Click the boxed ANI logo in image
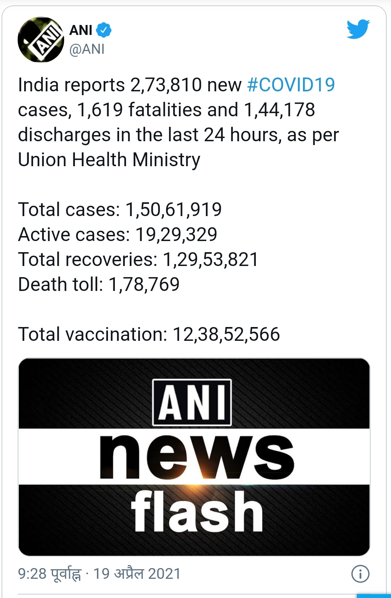 pos(192,403)
